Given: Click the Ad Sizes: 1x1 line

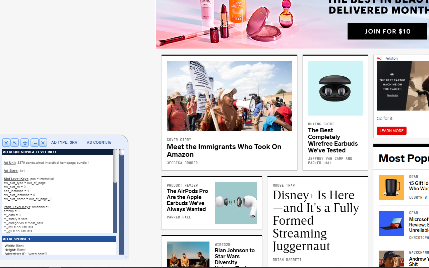Looking at the screenshot, I should point(14,171).
